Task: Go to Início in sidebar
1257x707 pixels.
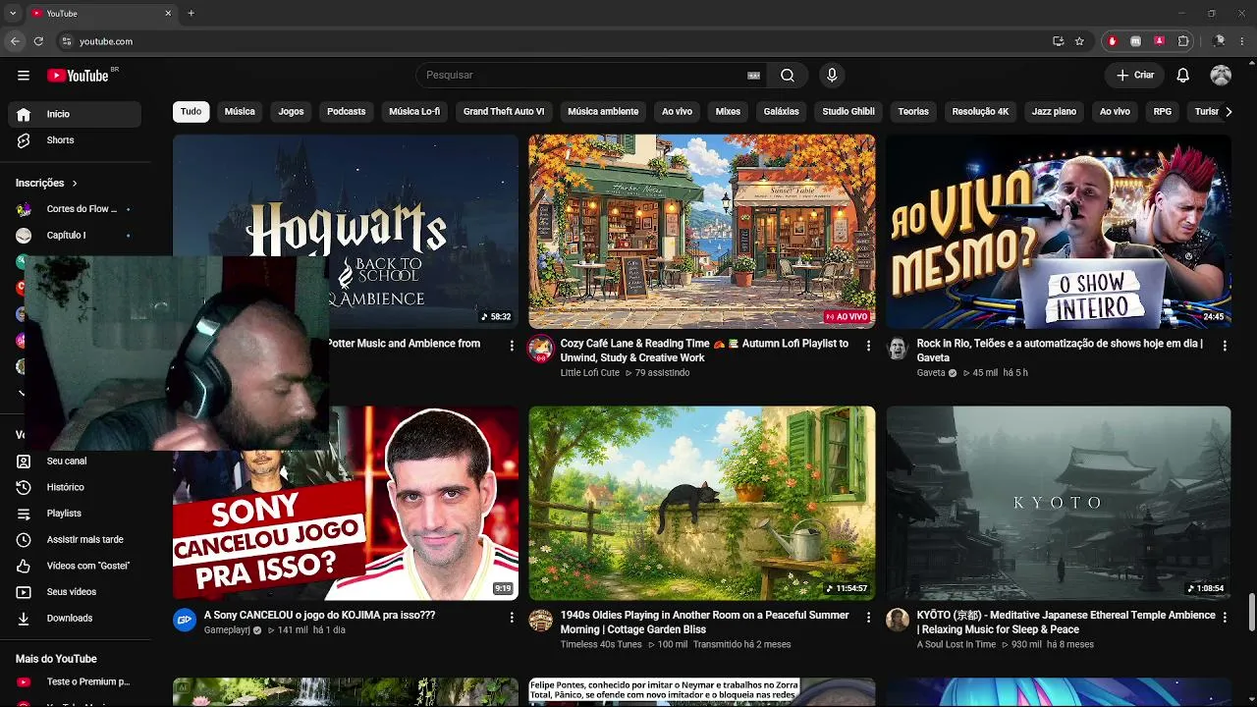Action: click(x=75, y=114)
